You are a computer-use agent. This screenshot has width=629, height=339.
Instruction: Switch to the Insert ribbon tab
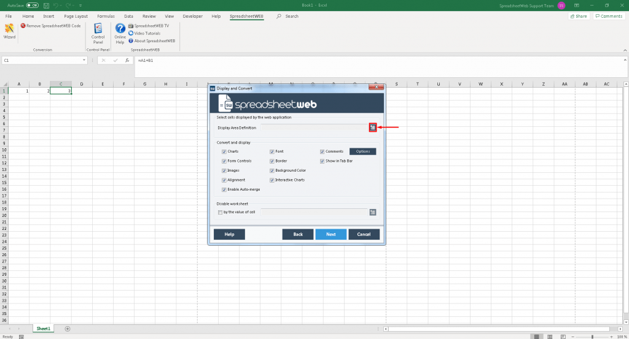click(49, 17)
